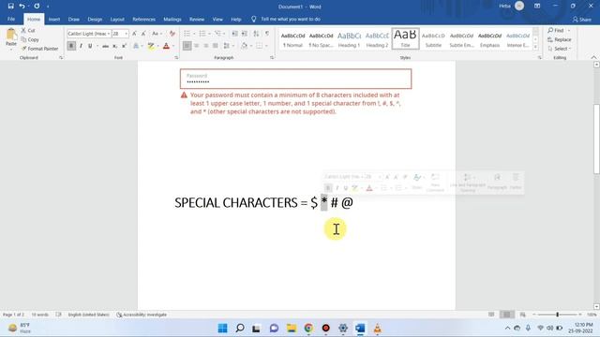Viewport: 600px width, 337px height.
Task: Click Accessibility: Investigate in status bar
Action: click(142, 315)
